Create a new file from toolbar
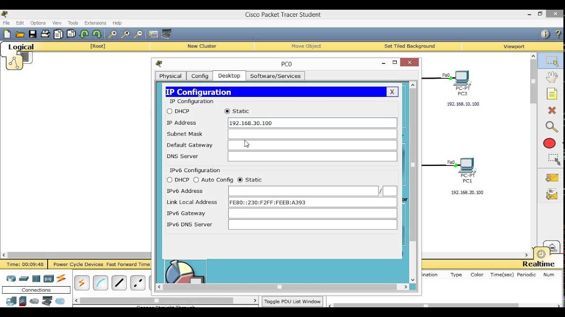This screenshot has height=317, width=565. point(7,34)
